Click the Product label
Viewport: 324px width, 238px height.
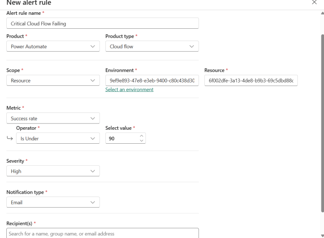[x=15, y=36]
